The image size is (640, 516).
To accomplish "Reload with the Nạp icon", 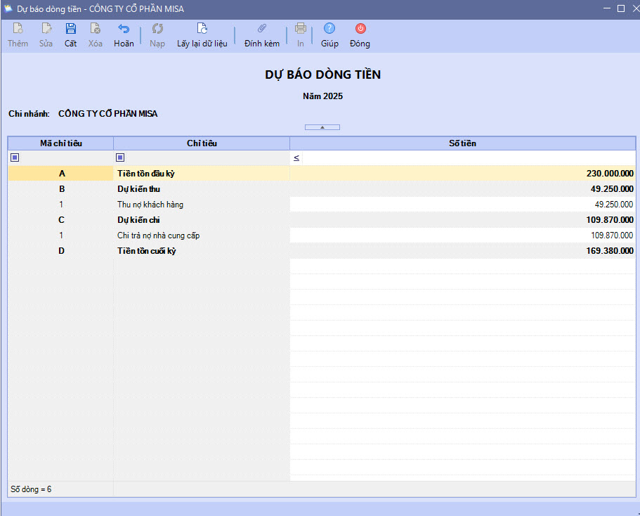I will tap(157, 29).
